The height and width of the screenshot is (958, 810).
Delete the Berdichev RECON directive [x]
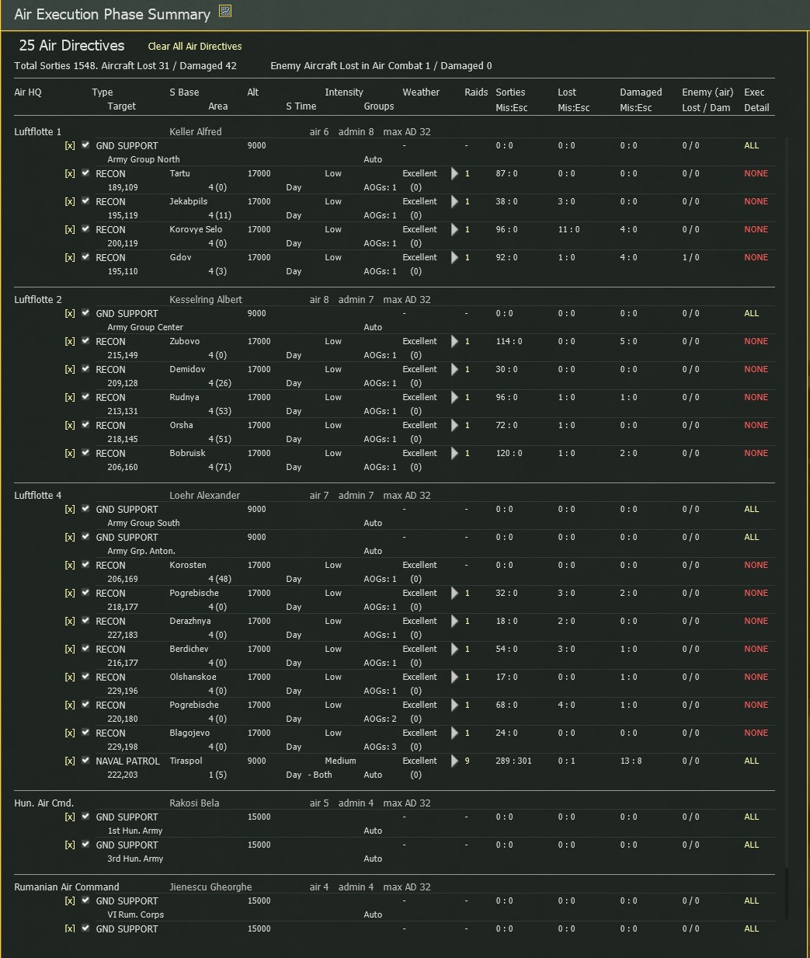[70, 650]
